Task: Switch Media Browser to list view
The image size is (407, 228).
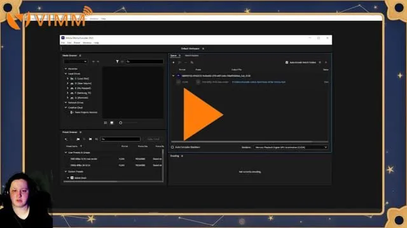Action: pyautogui.click(x=106, y=123)
